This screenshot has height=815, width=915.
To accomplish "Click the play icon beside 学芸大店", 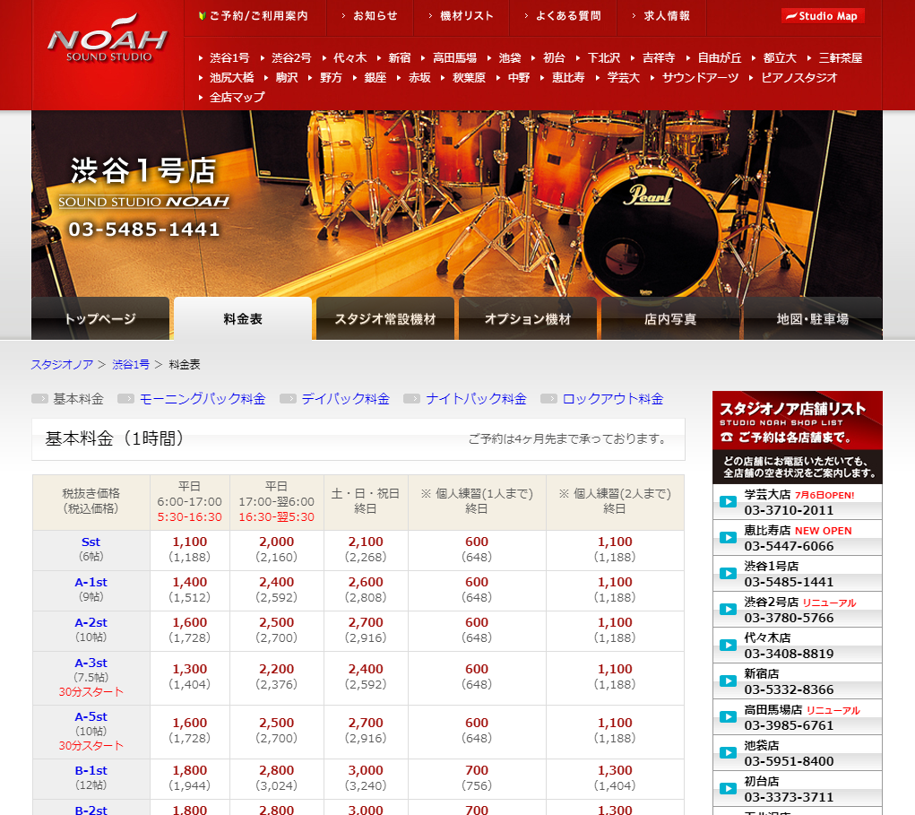I will coord(728,502).
